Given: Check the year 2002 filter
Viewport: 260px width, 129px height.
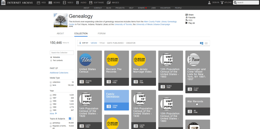Looking at the screenshot, I should click(x=51, y=95).
